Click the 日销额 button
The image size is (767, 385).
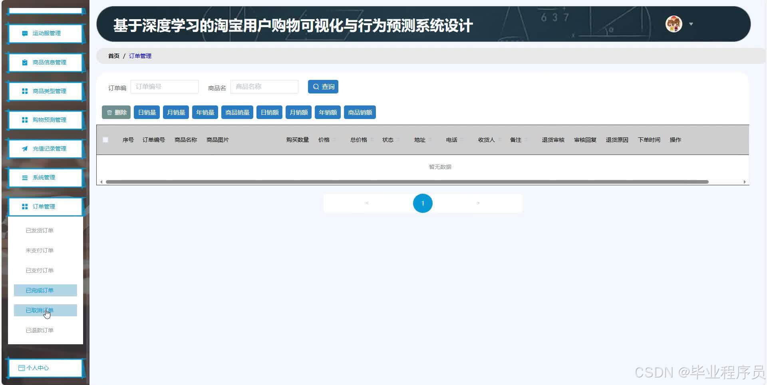click(270, 113)
